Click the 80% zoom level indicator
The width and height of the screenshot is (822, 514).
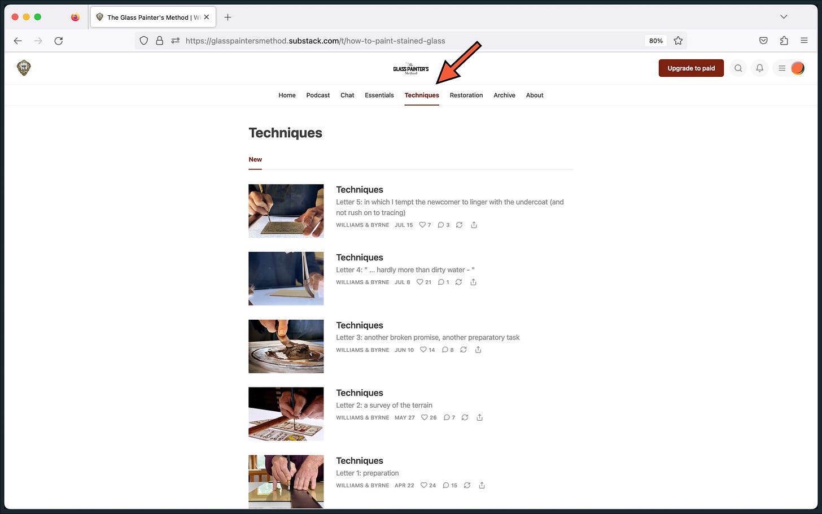point(655,41)
